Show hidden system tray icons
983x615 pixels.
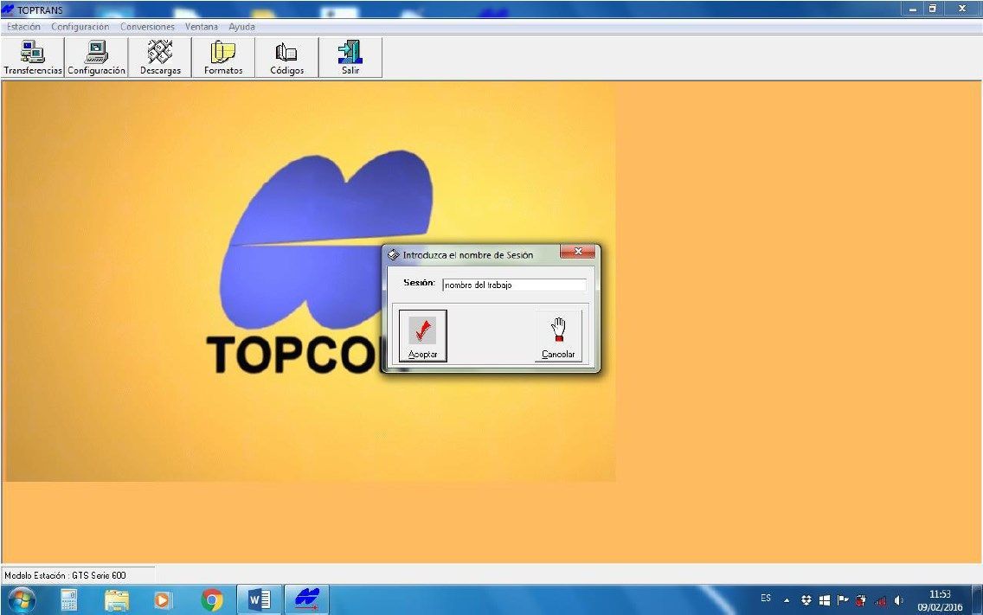click(787, 600)
